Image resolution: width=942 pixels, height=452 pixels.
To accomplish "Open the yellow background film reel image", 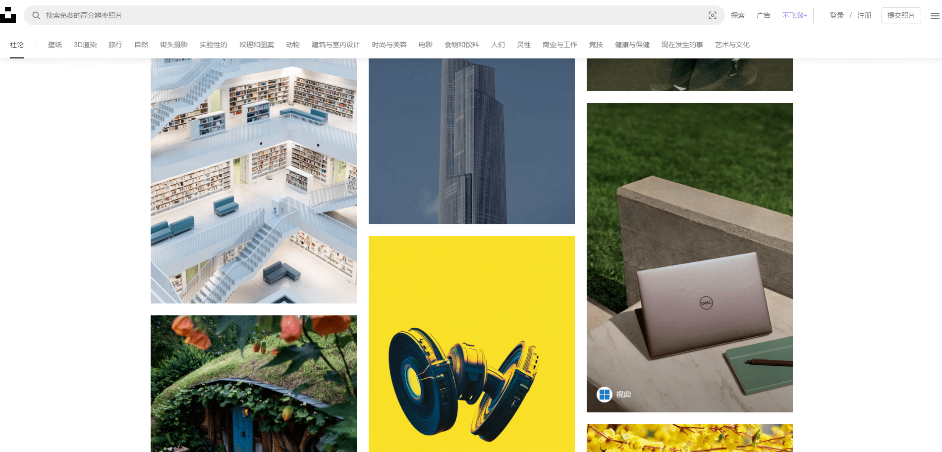I will click(472, 344).
